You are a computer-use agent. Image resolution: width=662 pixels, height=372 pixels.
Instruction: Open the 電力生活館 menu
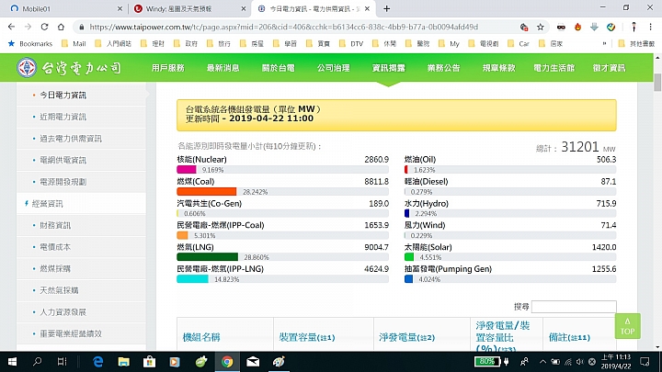pos(554,68)
